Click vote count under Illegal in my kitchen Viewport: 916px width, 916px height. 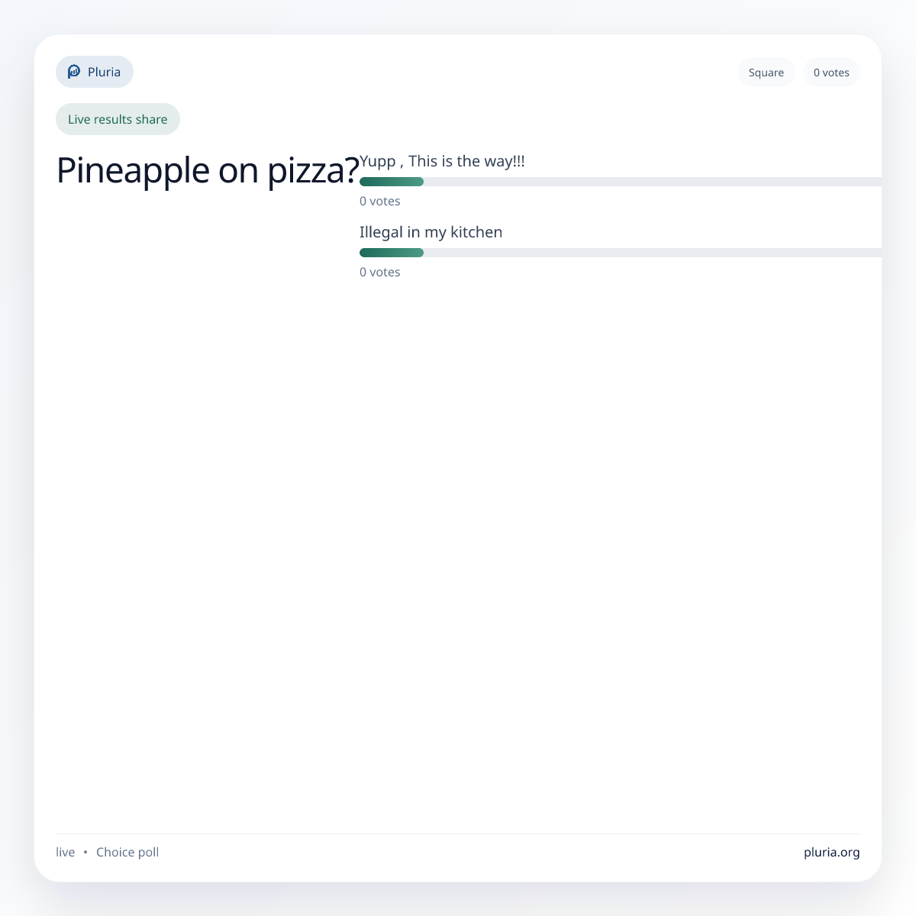click(380, 273)
